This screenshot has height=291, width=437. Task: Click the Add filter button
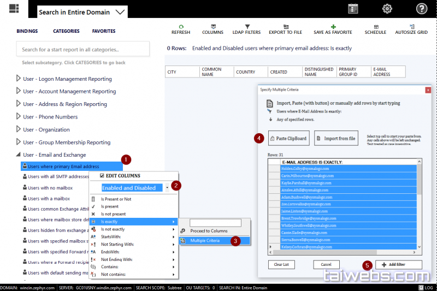point(398,265)
